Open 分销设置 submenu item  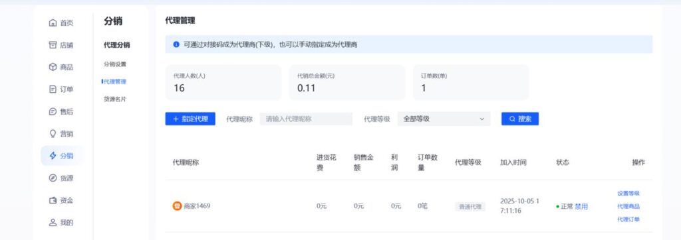click(x=115, y=64)
